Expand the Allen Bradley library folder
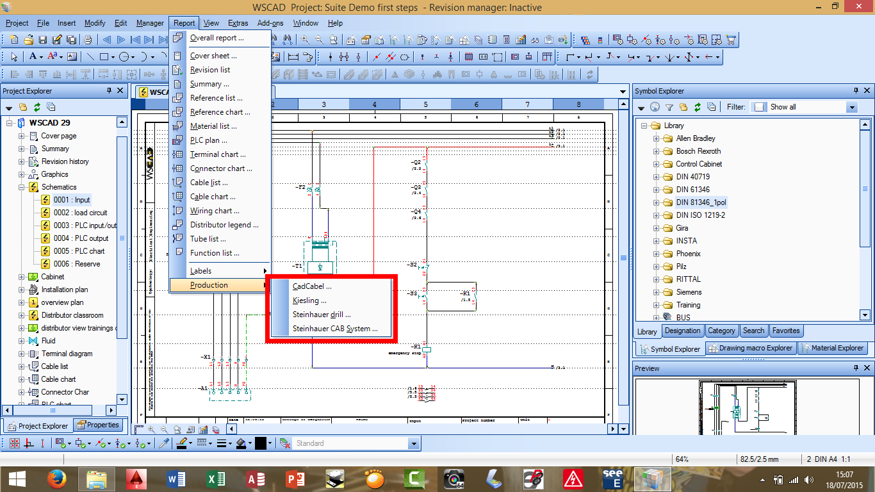Screen dimensions: 875x492 (x=656, y=138)
